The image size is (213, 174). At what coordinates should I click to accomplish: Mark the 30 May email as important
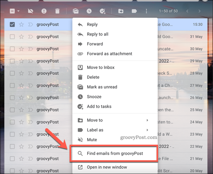[x=31, y=49]
